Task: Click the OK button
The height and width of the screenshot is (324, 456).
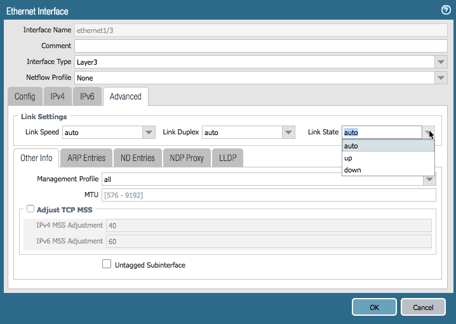Action: pos(374,307)
